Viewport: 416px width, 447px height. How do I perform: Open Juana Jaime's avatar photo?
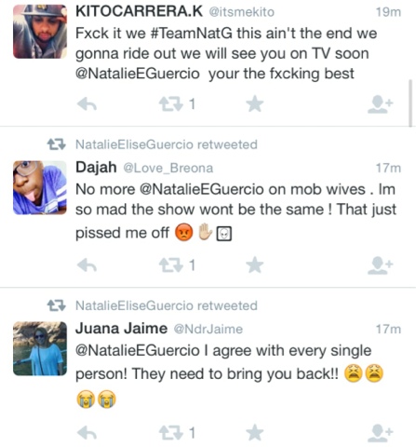[x=40, y=348]
